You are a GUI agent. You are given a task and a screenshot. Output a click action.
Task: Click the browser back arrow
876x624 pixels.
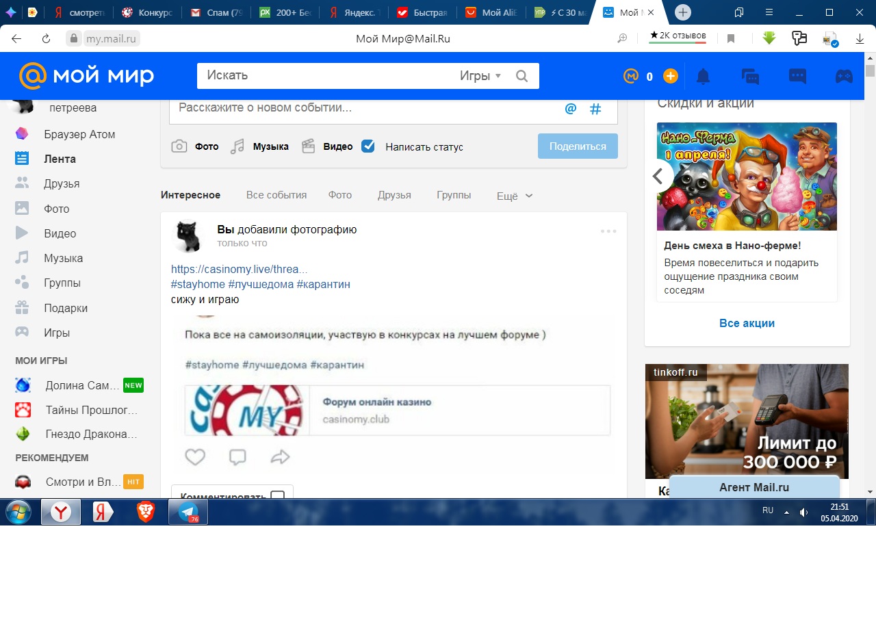16,39
